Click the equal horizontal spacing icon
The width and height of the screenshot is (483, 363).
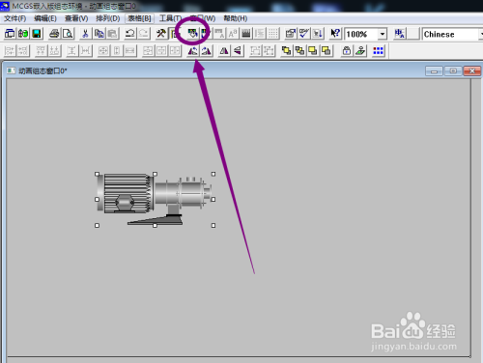tap(85, 50)
